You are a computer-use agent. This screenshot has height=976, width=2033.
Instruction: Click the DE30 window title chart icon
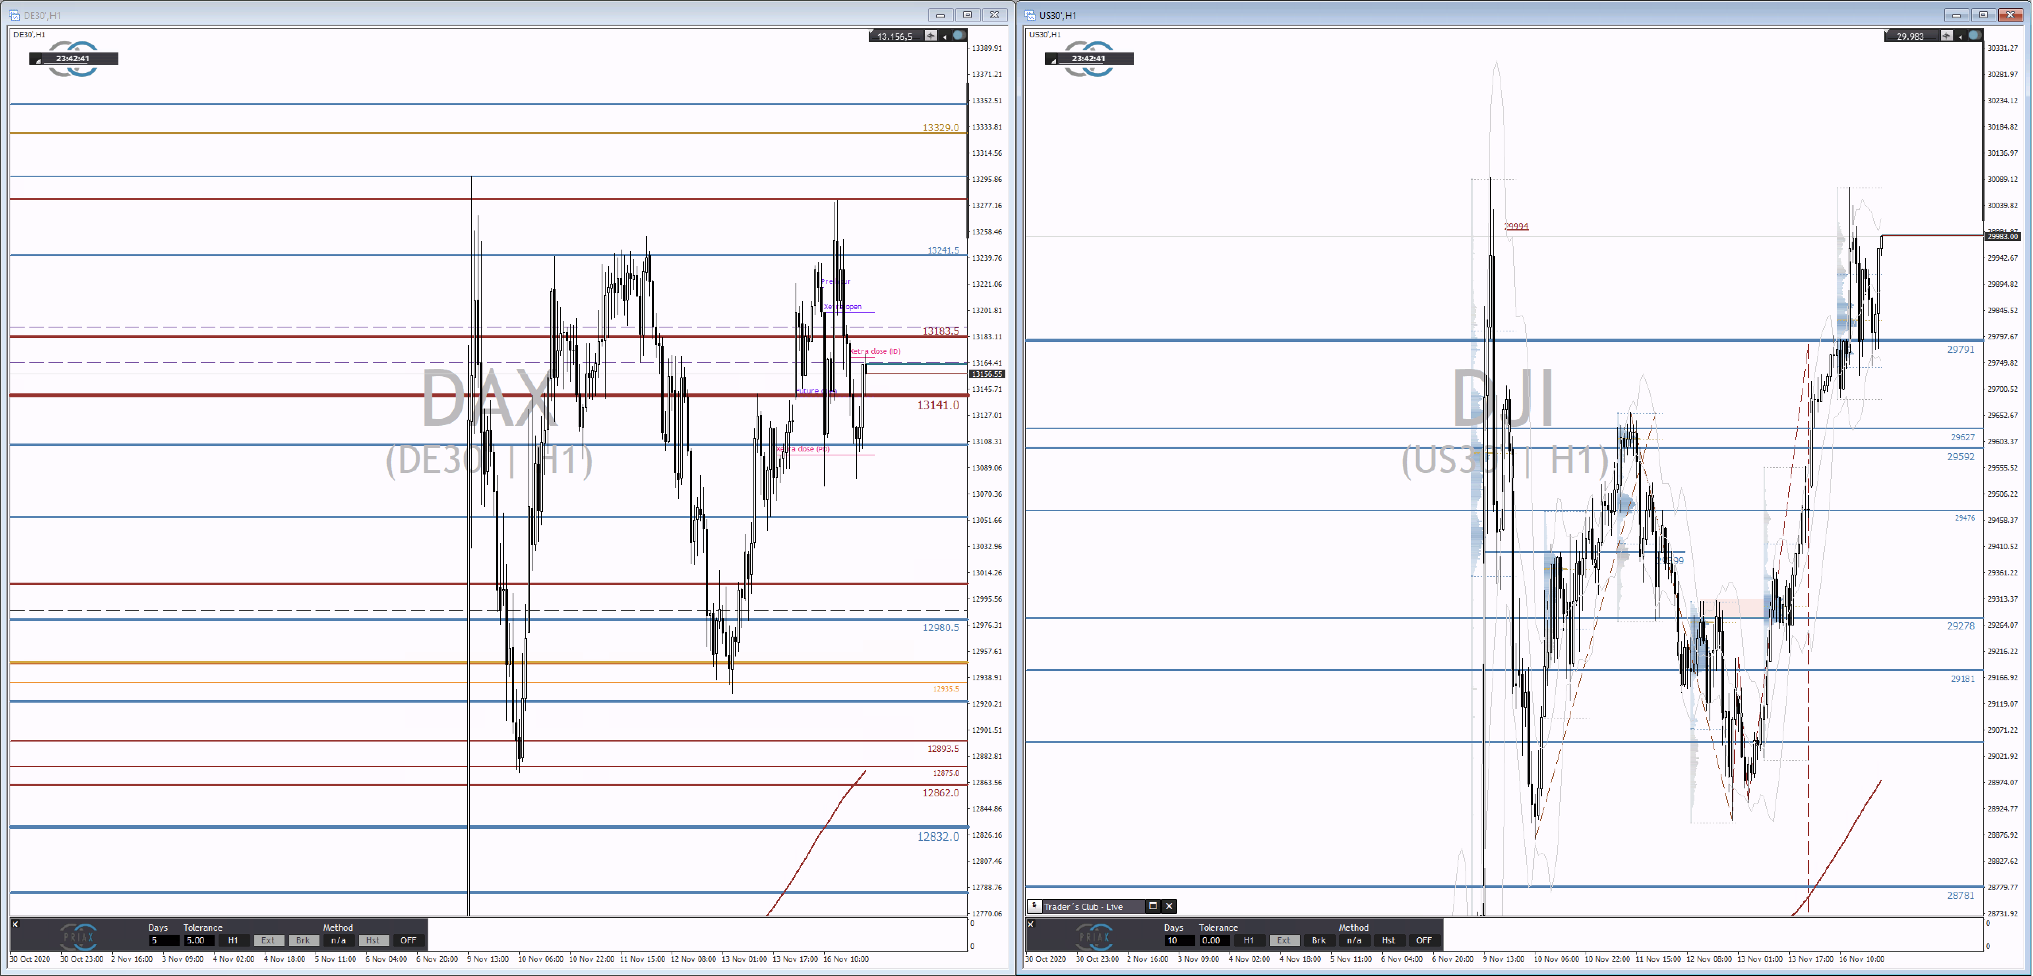pos(14,15)
